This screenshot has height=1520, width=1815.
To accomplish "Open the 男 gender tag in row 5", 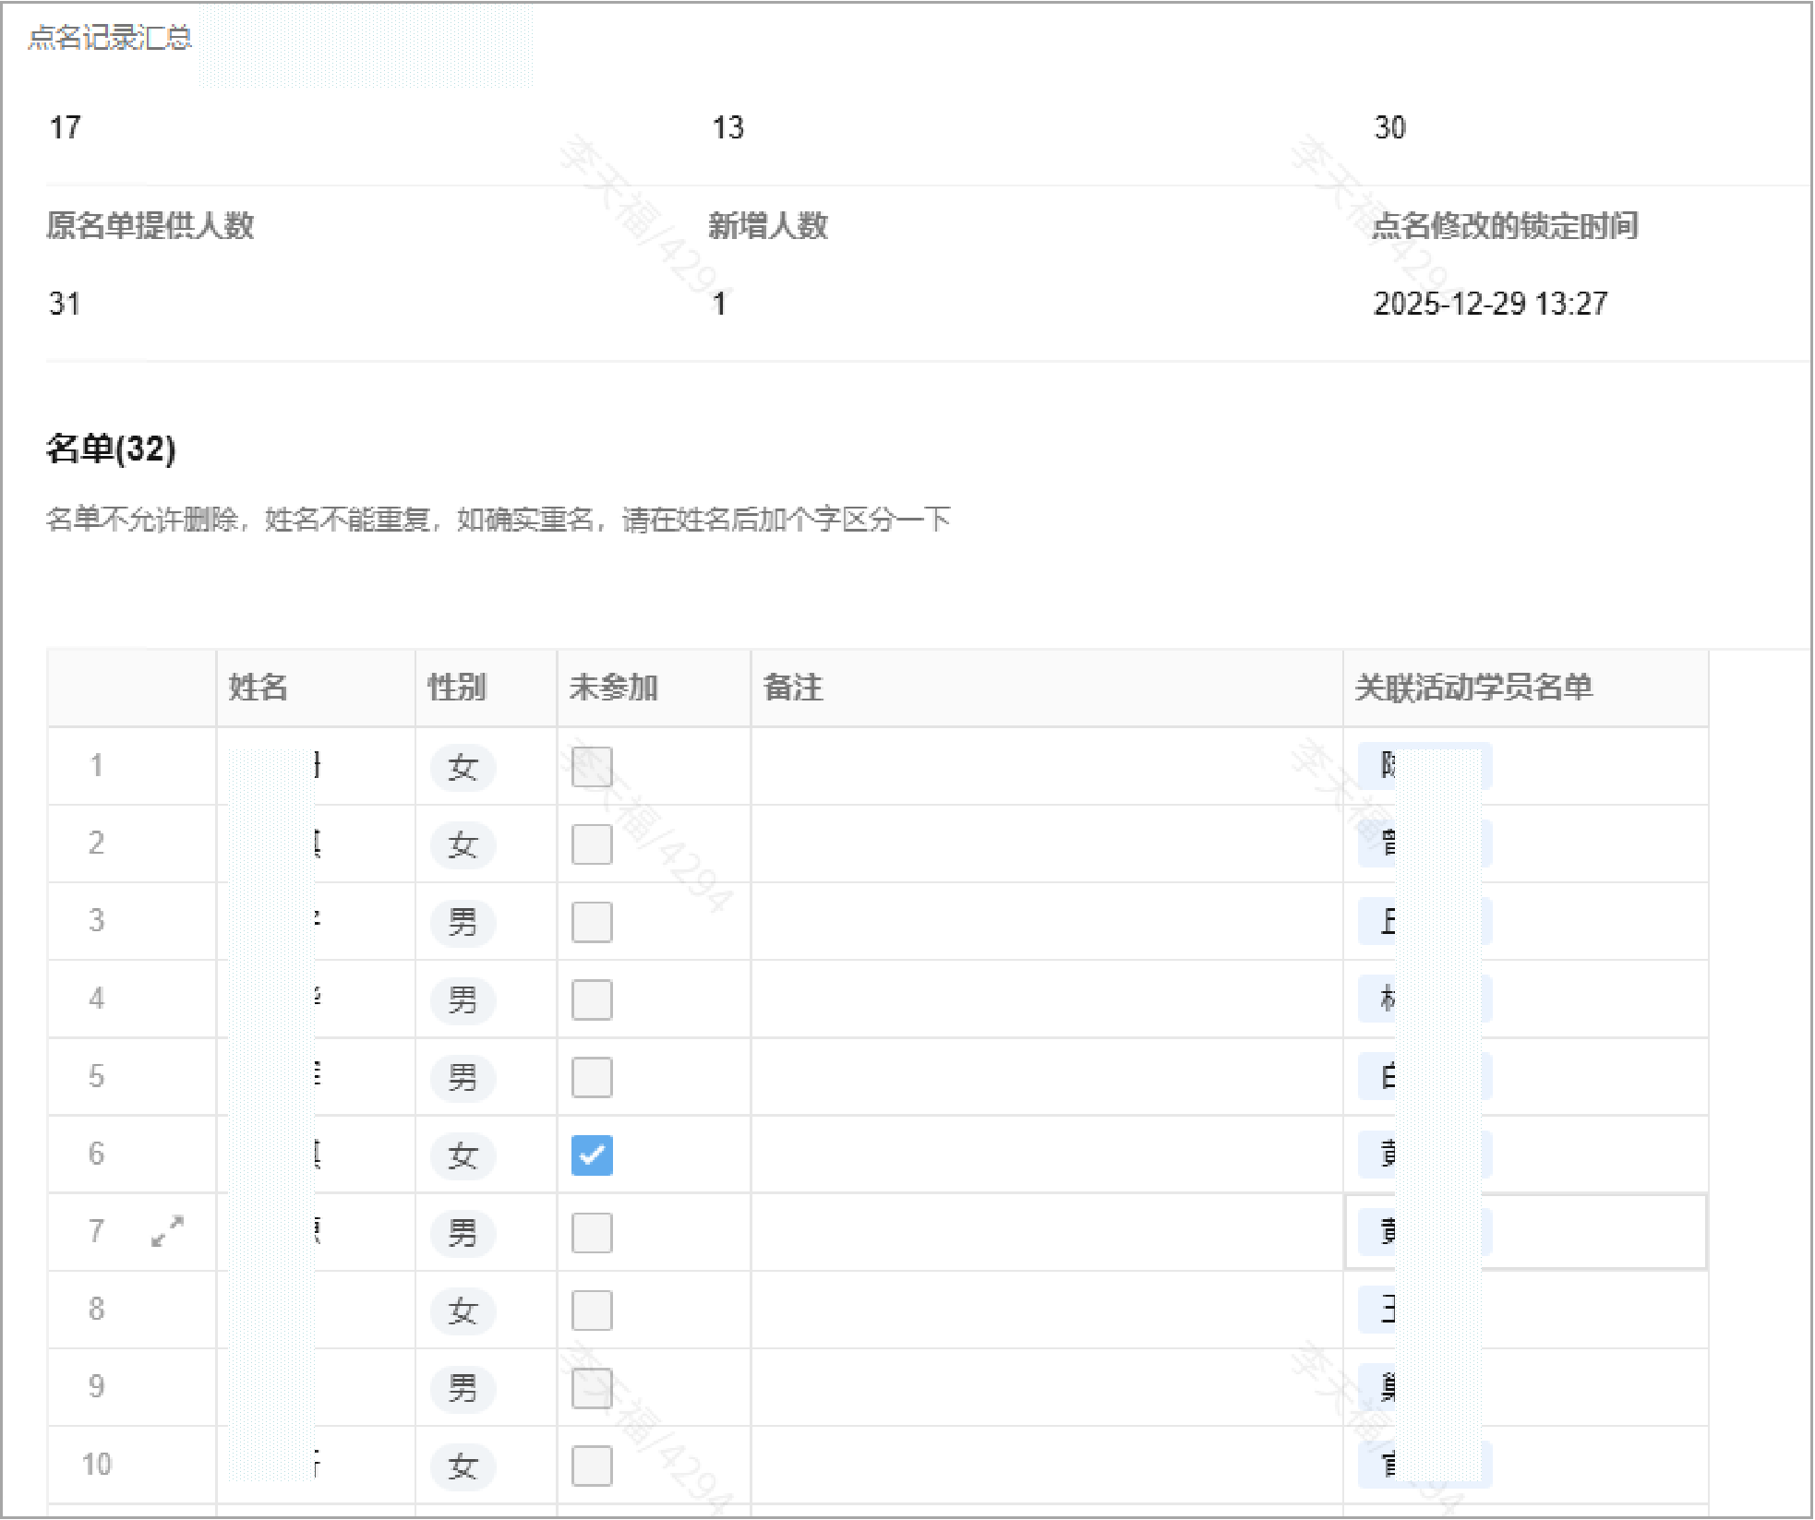I will (463, 1077).
